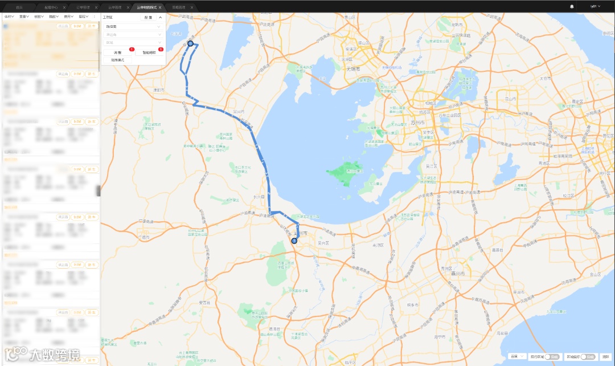Expand the 区域 dropdown in the work area
Image resolution: width=615 pixels, height=366 pixels.
coord(133,42)
